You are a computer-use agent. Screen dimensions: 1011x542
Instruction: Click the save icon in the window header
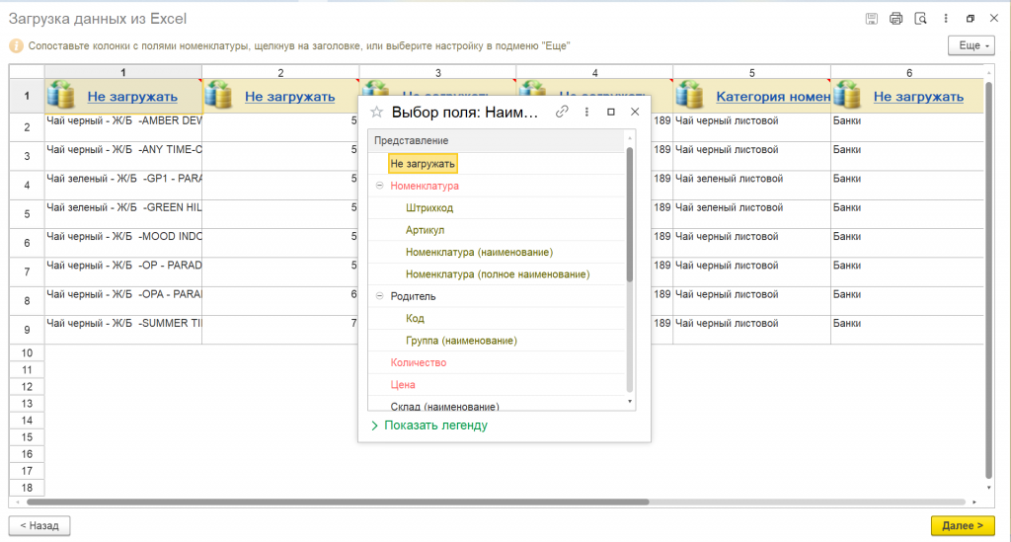(871, 19)
